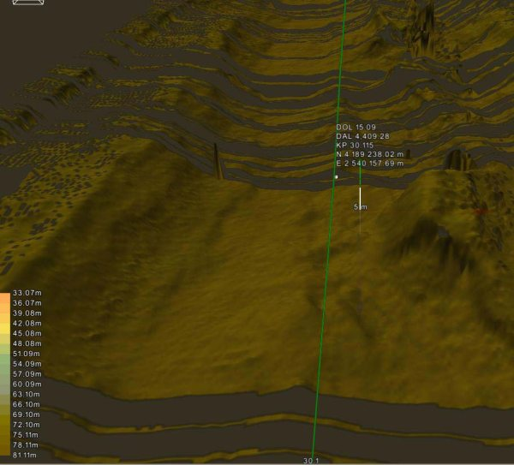Click the 30.1 KP marker label
514x465 pixels.
(311, 461)
